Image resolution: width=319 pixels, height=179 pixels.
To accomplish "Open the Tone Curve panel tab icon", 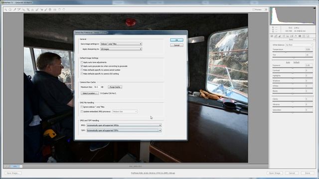I will tap(276, 36).
